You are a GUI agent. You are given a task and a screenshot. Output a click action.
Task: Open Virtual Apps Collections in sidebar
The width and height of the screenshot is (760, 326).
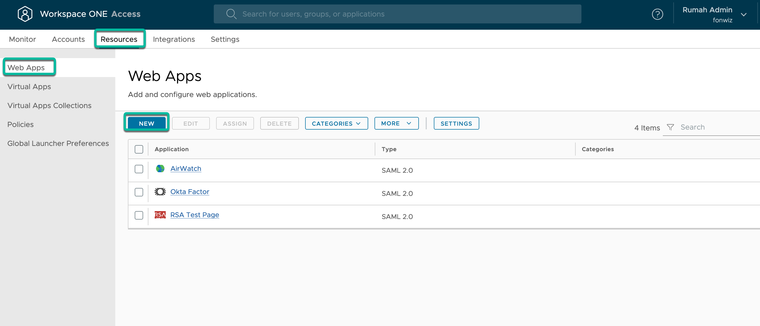(49, 105)
